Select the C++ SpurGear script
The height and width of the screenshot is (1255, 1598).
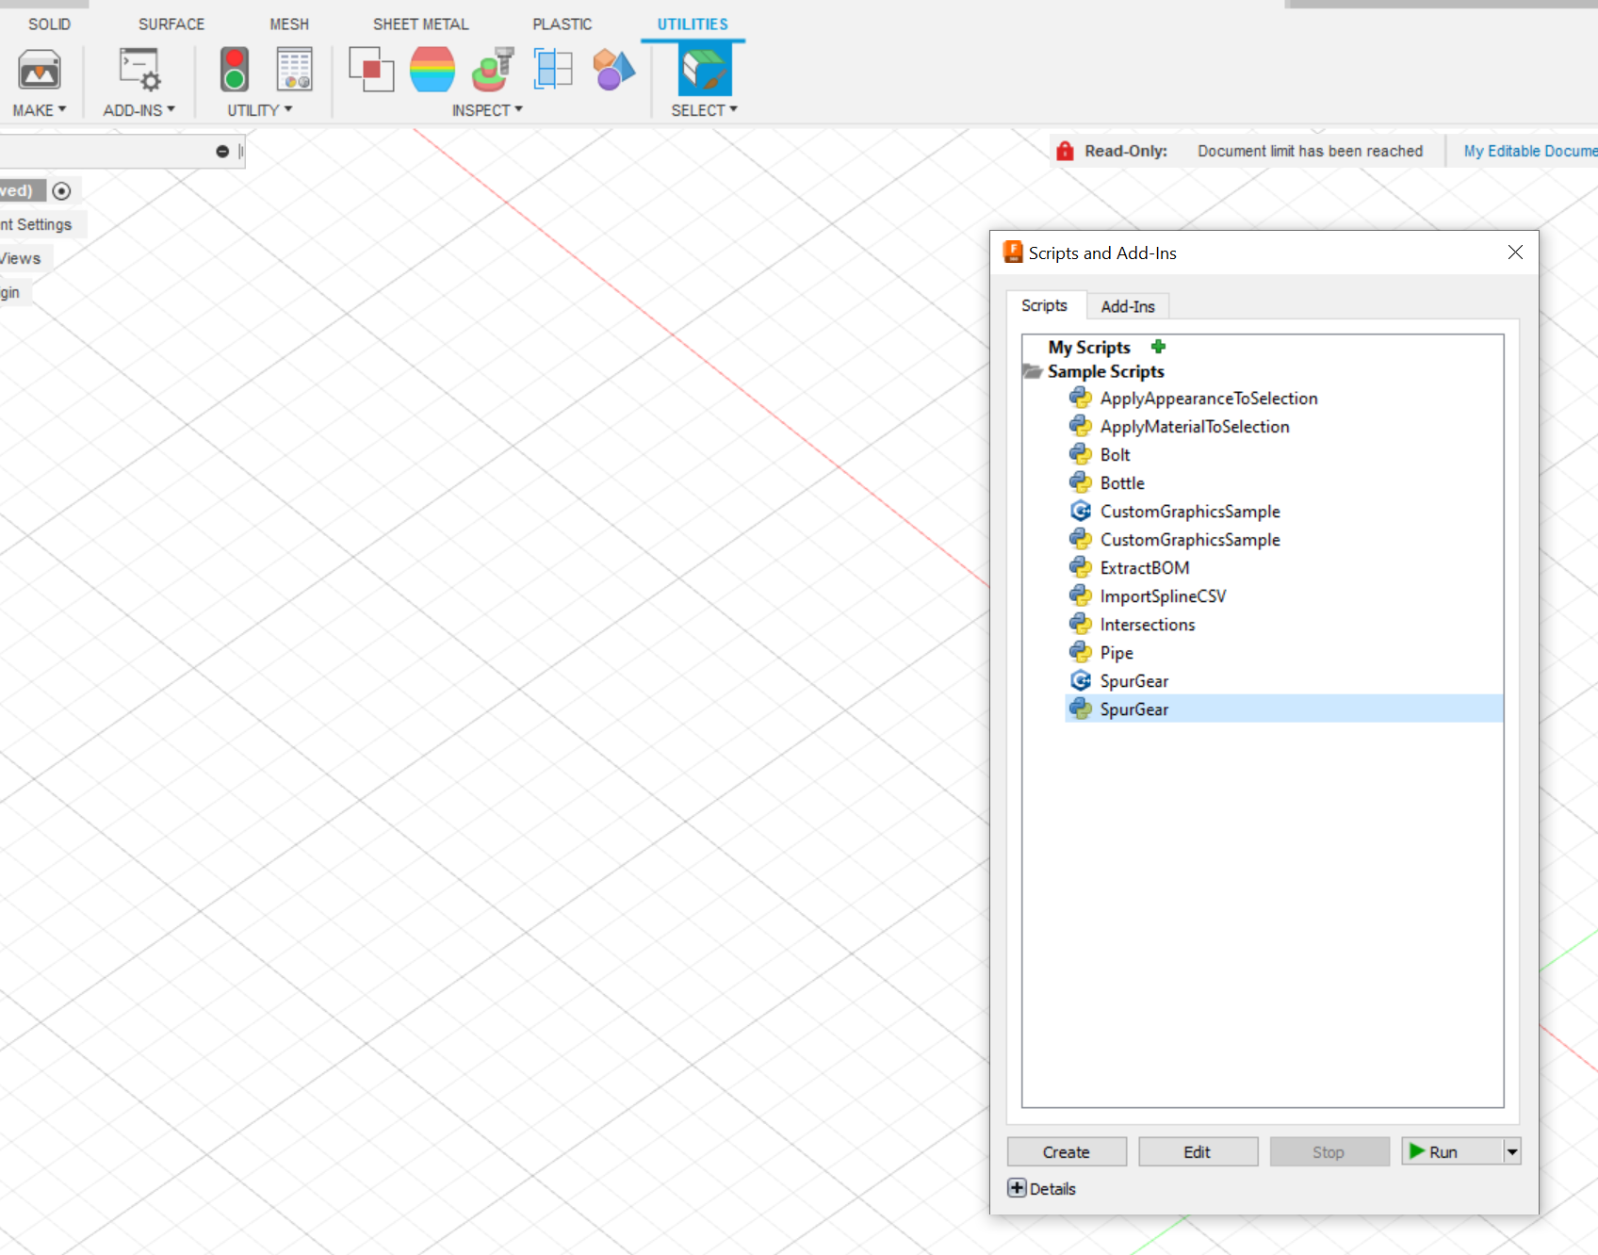tap(1134, 681)
